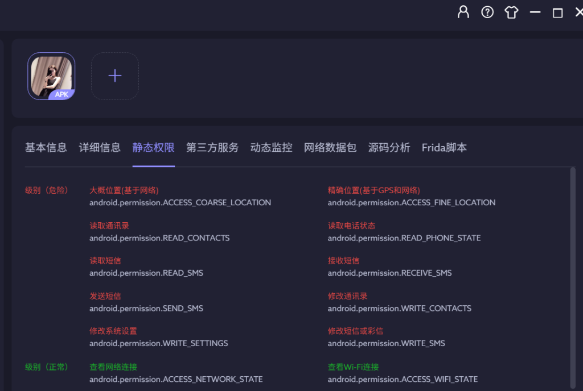Viewport: 583px width, 391px height.
Task: Open the 源码分析 tab
Action: (x=389, y=148)
